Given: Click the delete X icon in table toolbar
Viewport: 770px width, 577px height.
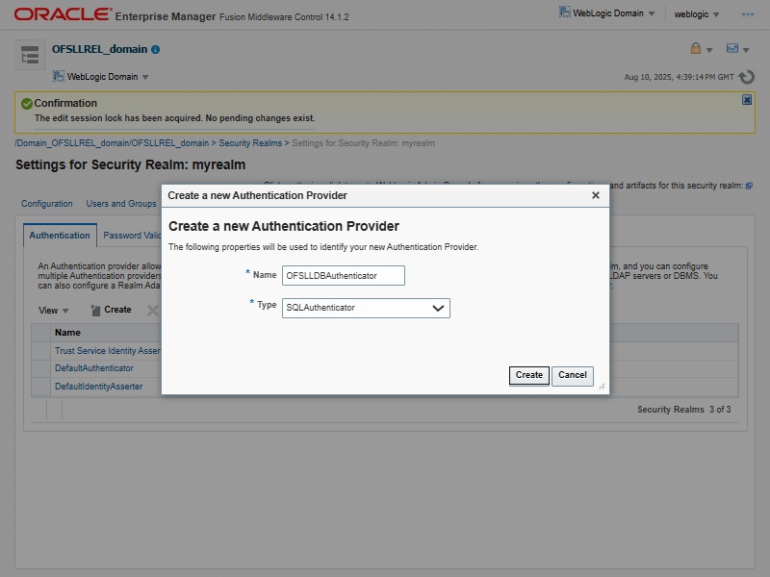Looking at the screenshot, I should (x=153, y=310).
